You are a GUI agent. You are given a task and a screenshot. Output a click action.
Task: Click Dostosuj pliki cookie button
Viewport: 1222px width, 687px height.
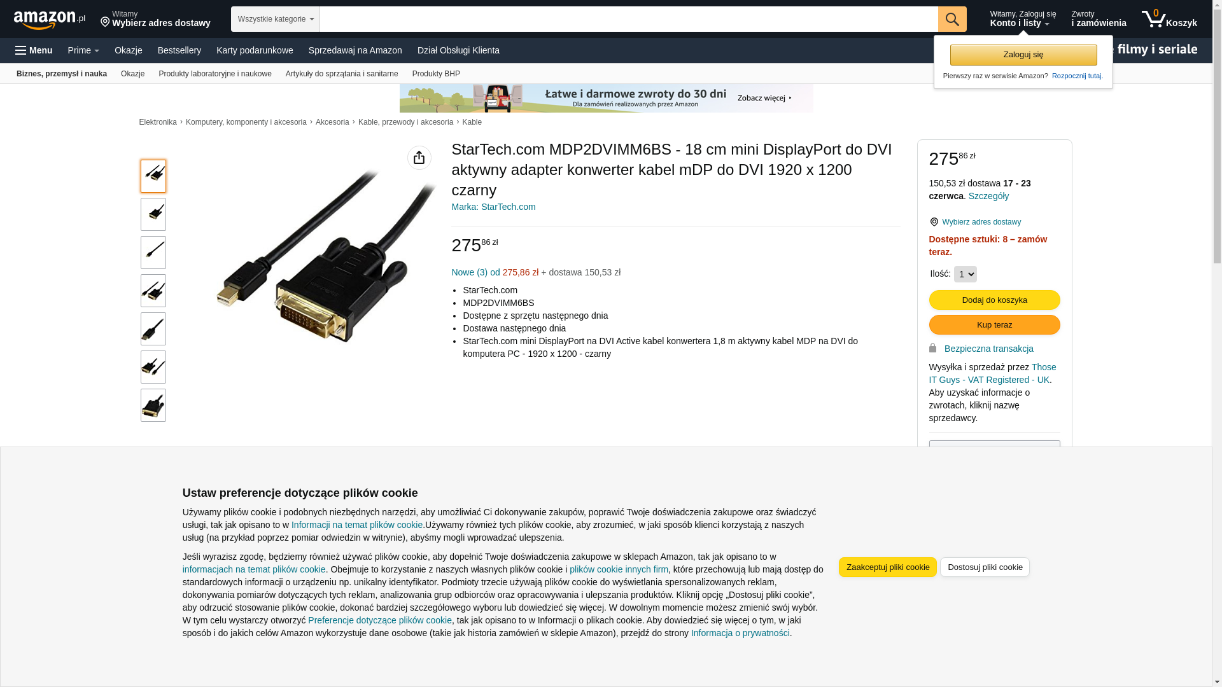click(985, 567)
